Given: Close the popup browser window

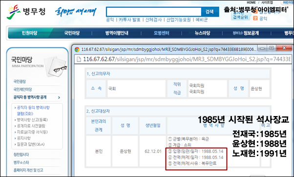Looking at the screenshot, I should coord(284,48).
